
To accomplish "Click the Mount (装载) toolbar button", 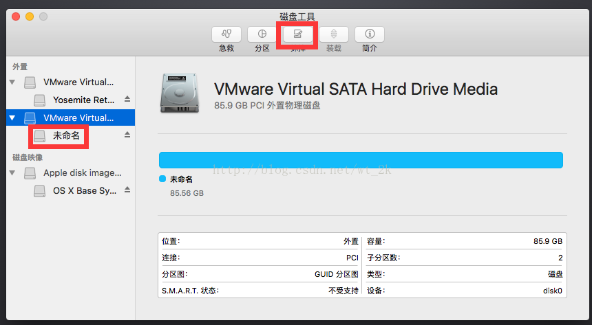I will (334, 34).
